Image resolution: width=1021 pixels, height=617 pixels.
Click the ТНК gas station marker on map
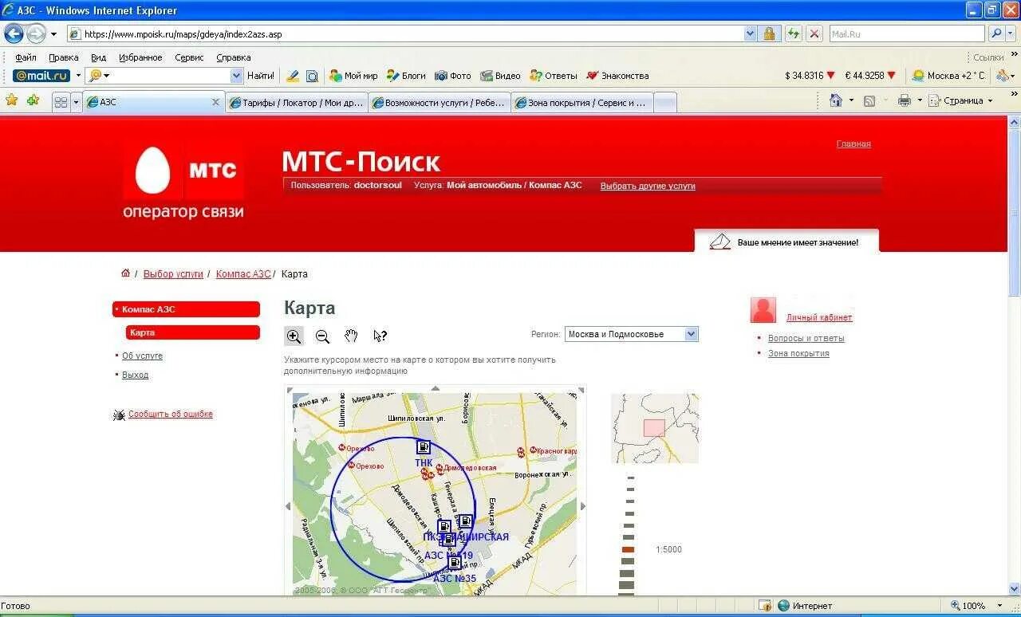tap(424, 447)
